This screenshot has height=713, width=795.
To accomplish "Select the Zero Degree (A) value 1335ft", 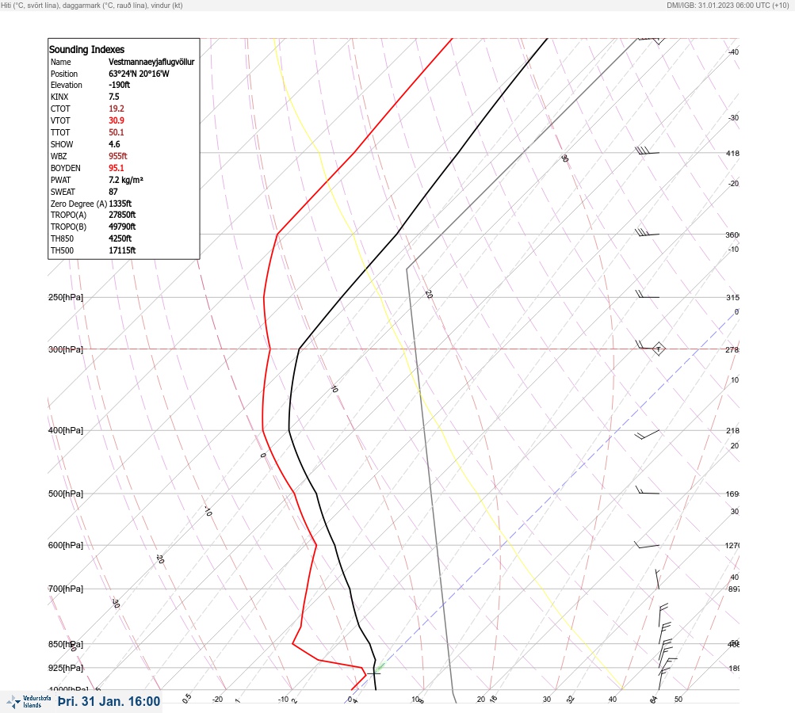I will coord(120,204).
